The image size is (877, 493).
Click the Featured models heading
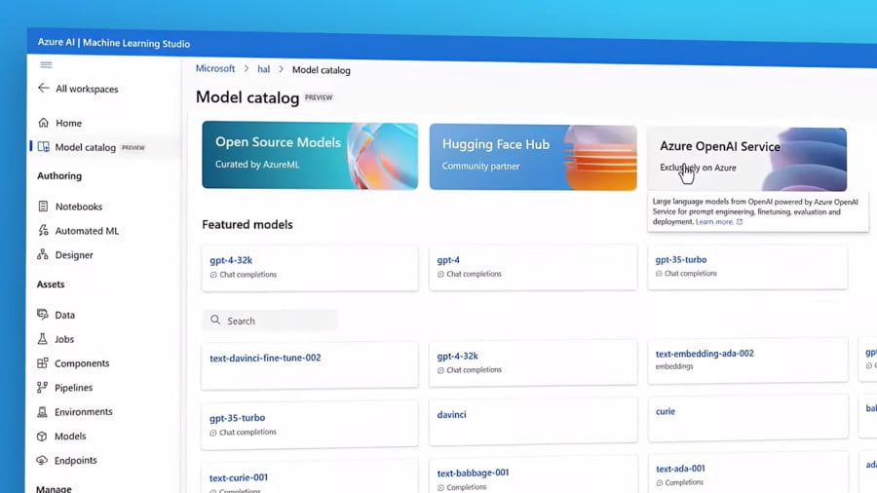tap(248, 224)
